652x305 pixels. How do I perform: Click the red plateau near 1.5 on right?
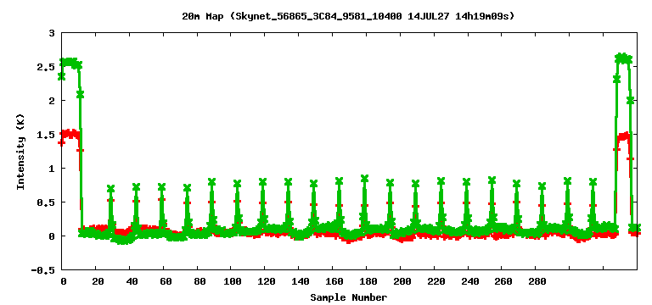(x=623, y=136)
